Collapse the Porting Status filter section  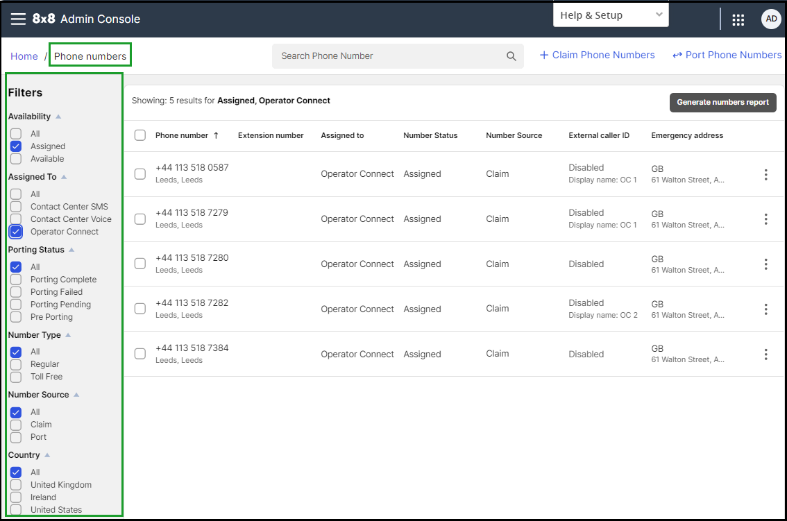point(71,250)
